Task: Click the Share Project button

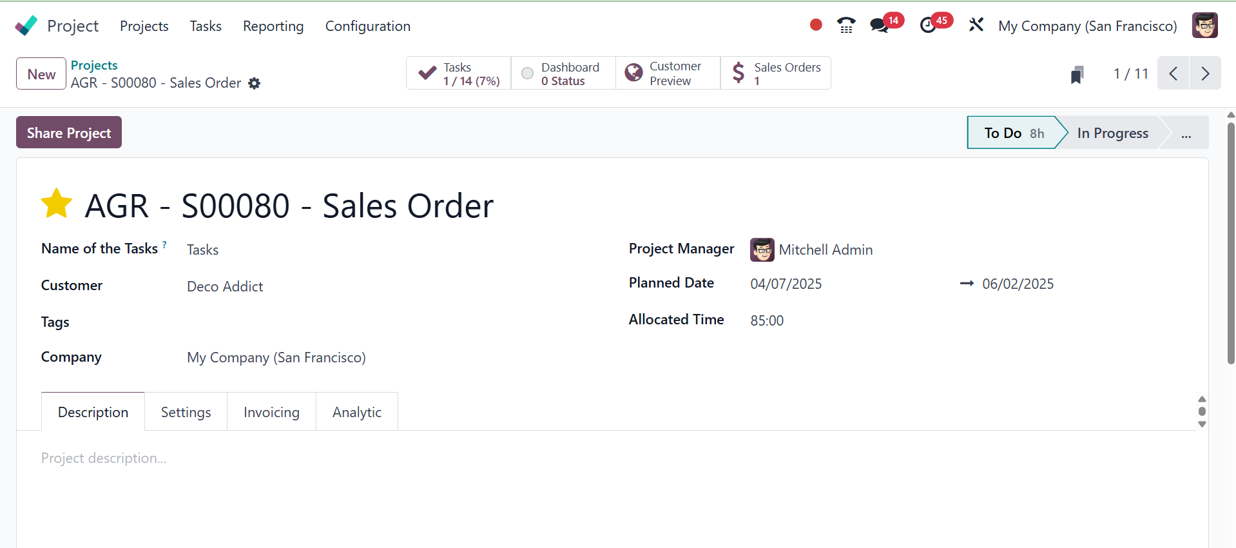Action: pyautogui.click(x=69, y=133)
